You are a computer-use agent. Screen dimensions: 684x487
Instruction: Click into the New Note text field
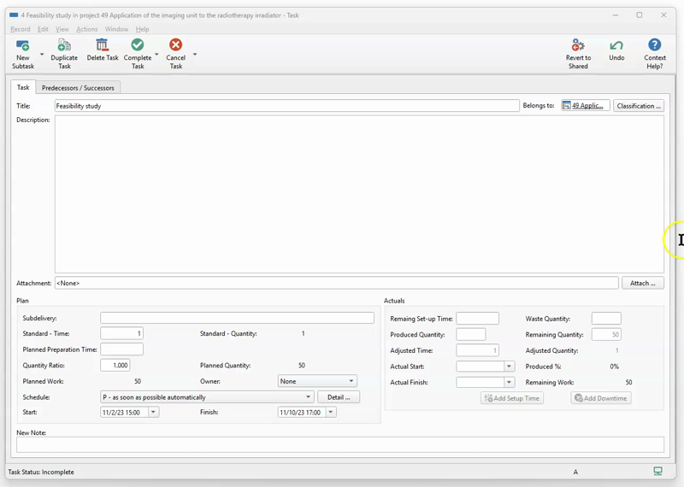(339, 445)
